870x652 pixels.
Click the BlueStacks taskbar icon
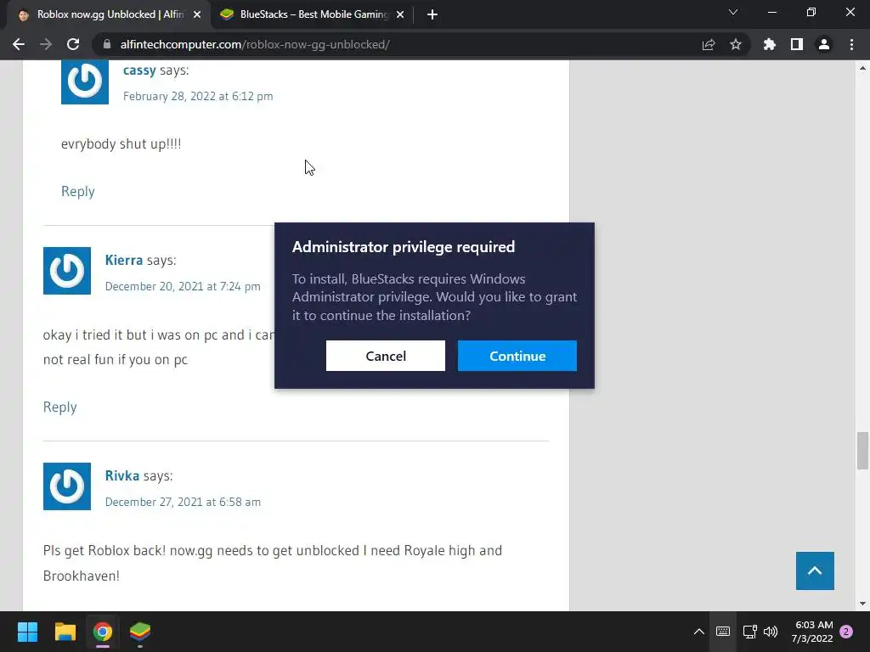pyautogui.click(x=140, y=632)
